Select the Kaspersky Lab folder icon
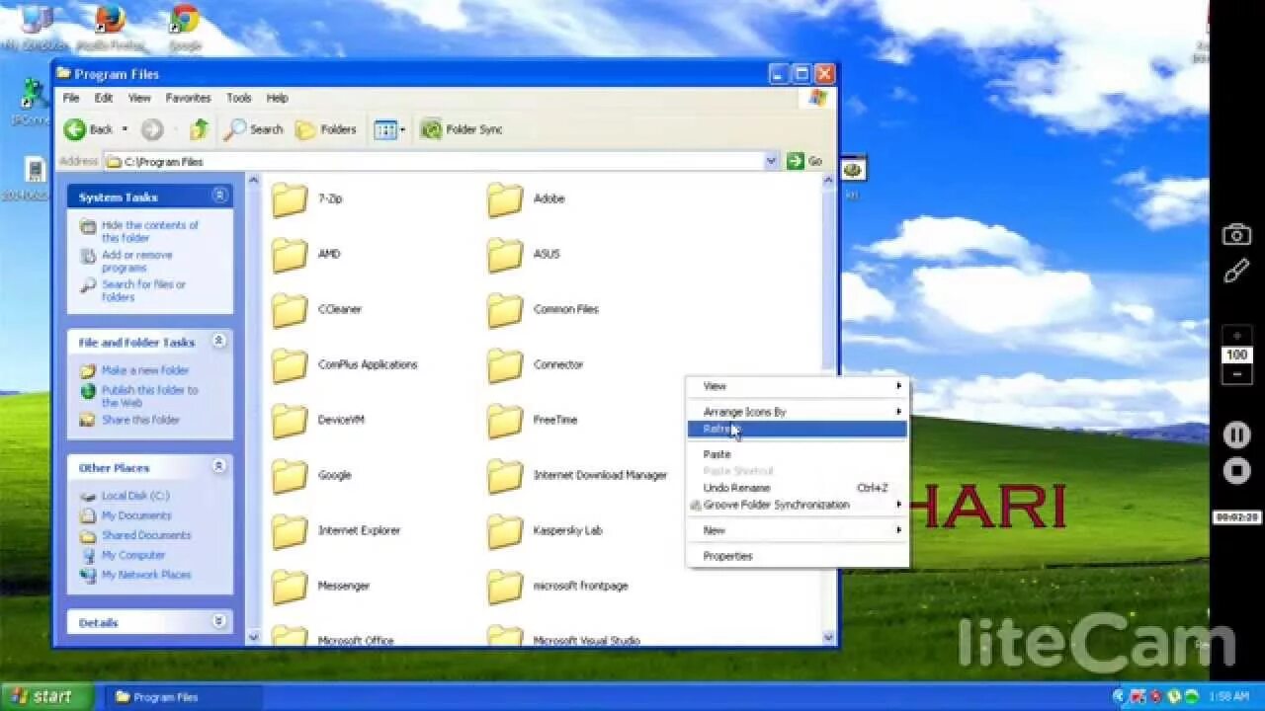 click(505, 530)
